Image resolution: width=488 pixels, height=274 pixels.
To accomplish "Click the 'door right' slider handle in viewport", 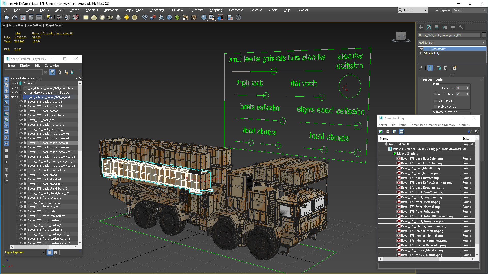I will (x=266, y=95).
